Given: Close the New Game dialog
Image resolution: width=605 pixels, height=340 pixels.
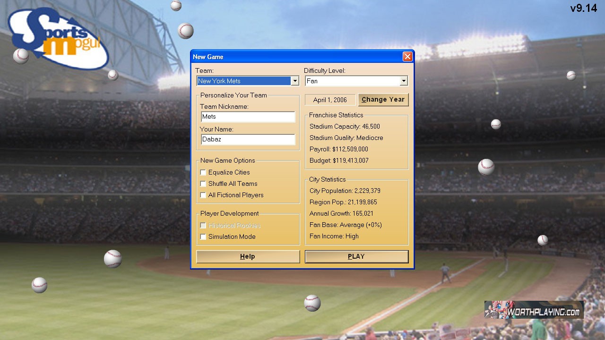Looking at the screenshot, I should point(407,57).
